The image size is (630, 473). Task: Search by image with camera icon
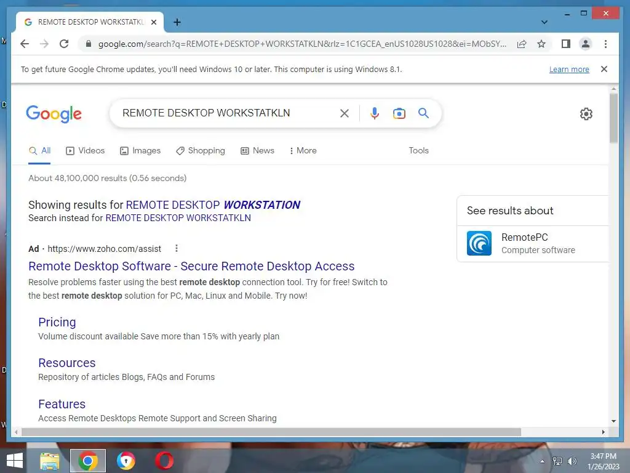click(399, 113)
